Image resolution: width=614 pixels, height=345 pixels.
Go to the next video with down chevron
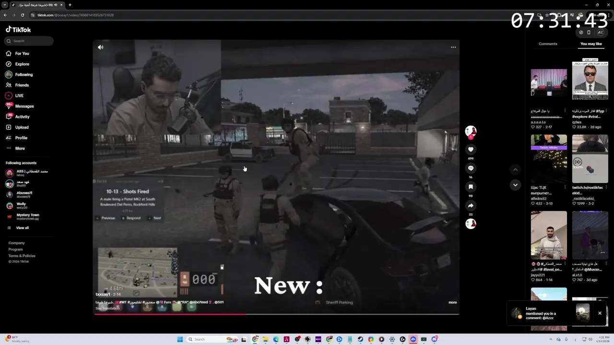pos(515,185)
